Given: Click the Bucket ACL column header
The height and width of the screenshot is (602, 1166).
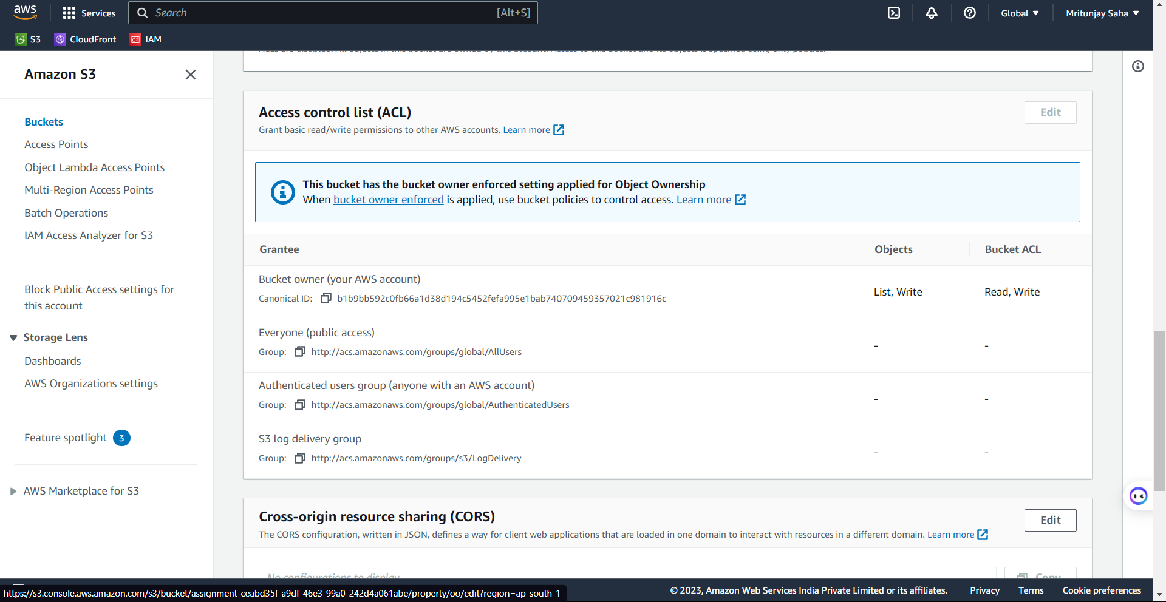Looking at the screenshot, I should pos(1013,249).
